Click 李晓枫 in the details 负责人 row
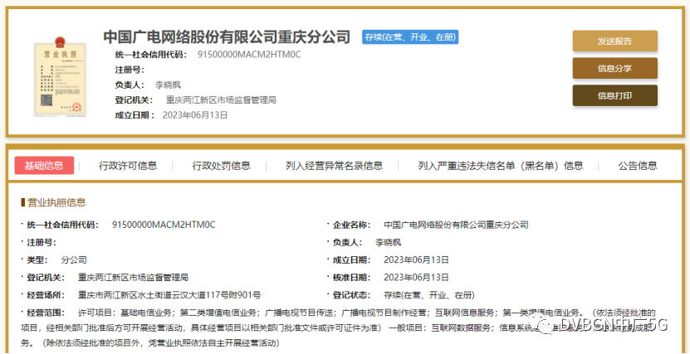The image size is (690, 354). click(x=388, y=242)
